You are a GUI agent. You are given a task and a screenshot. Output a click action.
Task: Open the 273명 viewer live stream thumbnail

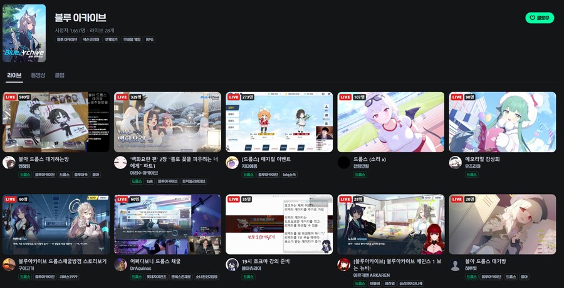click(x=279, y=122)
